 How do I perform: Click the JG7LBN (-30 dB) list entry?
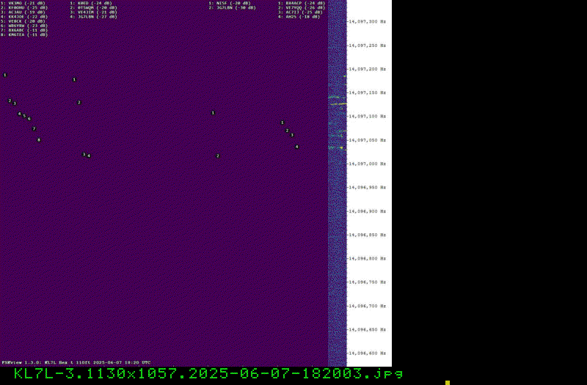coord(233,7)
